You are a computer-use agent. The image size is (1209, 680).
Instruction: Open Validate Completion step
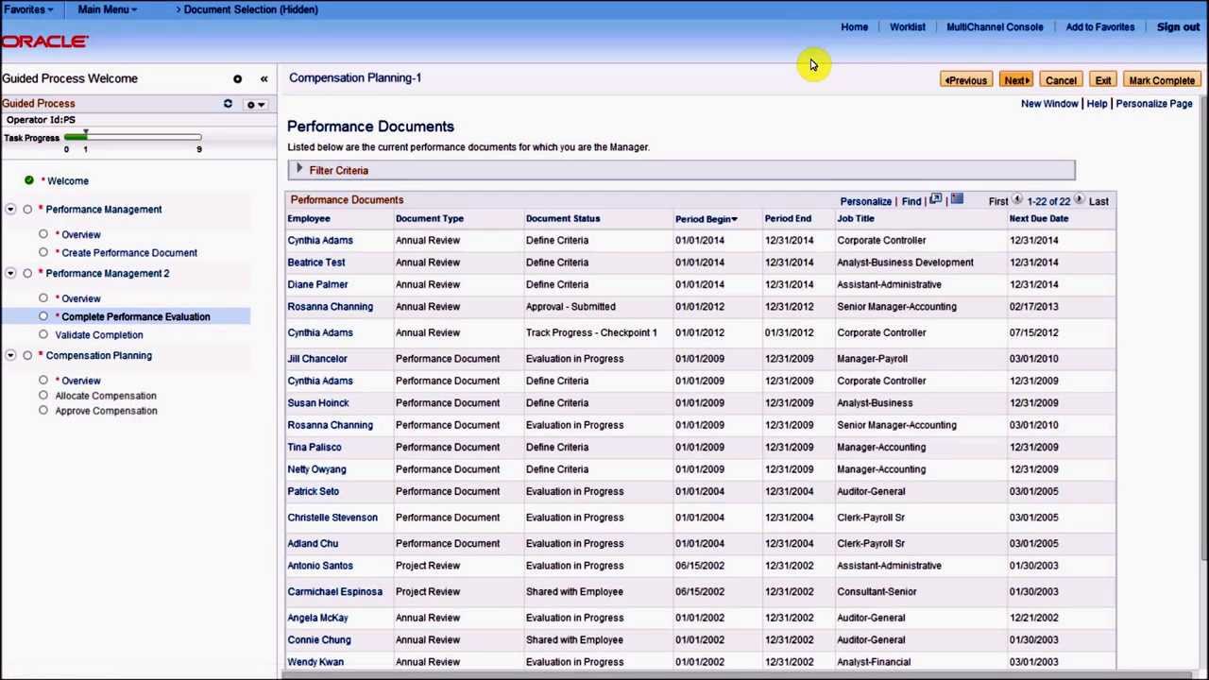[x=99, y=334]
